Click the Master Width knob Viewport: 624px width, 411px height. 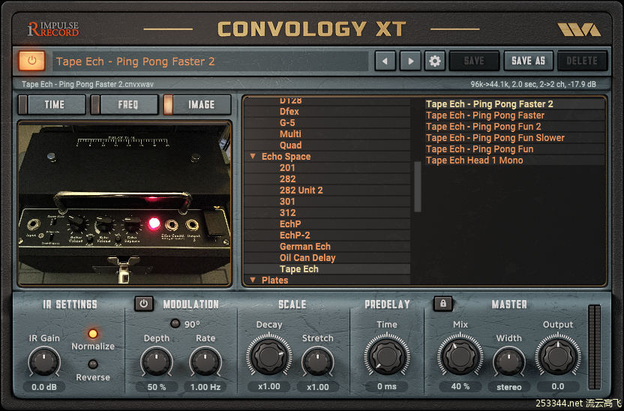509,362
